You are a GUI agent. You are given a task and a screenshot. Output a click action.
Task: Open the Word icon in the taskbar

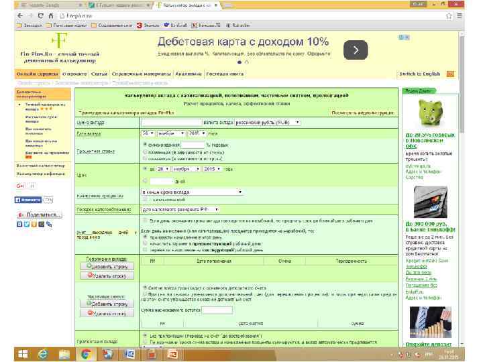[x=129, y=355]
